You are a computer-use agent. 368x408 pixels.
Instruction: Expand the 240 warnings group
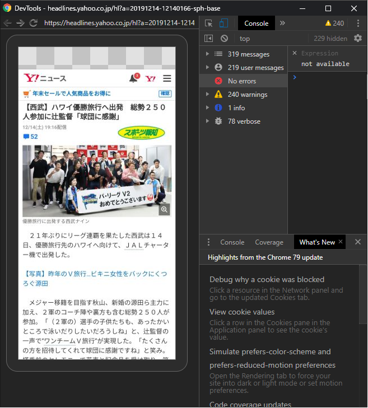(208, 94)
